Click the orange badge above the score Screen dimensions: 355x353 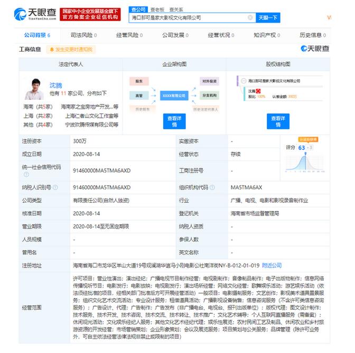308,139
